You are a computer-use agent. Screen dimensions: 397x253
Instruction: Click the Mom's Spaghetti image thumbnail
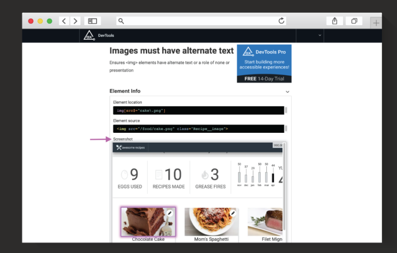pyautogui.click(x=211, y=222)
